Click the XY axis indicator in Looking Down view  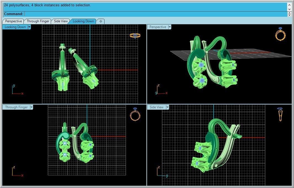(17, 89)
